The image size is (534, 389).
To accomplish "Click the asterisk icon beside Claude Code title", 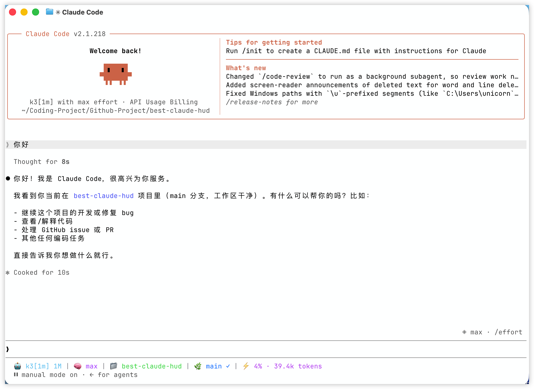I will point(58,12).
